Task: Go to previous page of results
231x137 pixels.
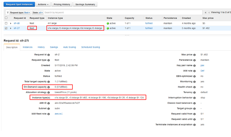Action: click(x=209, y=12)
